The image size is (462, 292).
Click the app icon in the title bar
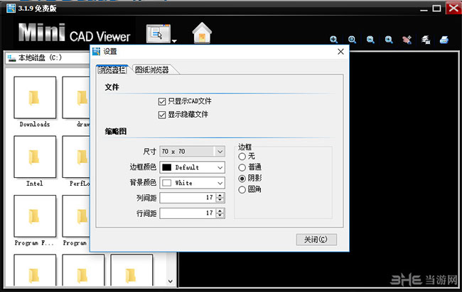[11, 9]
